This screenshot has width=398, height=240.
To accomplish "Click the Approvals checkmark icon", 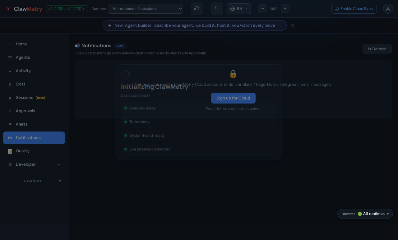I will [x=10, y=111].
